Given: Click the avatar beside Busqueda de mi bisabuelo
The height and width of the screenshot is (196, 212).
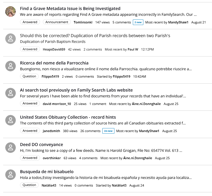Looking at the screenshot, I should click(x=11, y=175).
